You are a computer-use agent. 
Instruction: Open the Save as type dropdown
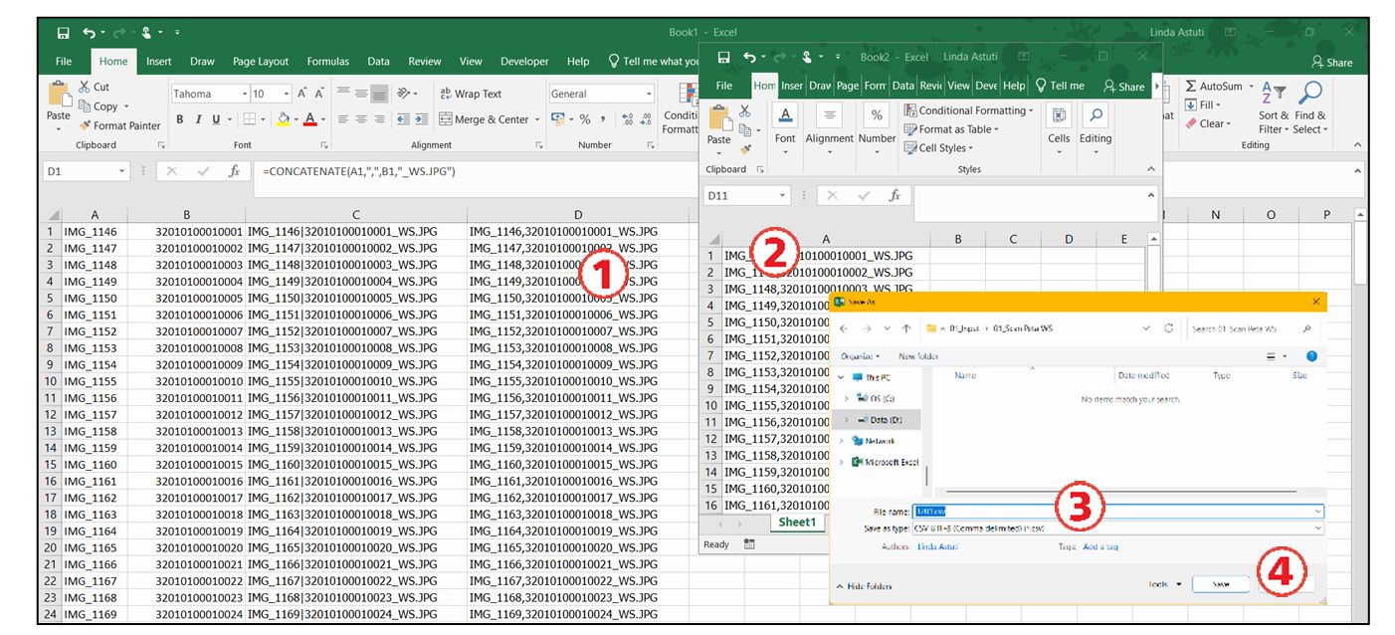(x=1317, y=529)
